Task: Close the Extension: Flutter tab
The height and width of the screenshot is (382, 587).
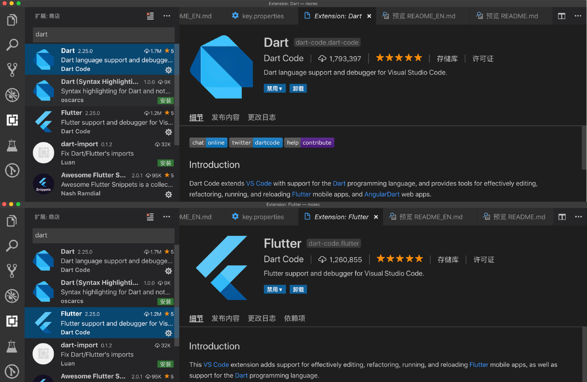Action: (376, 217)
